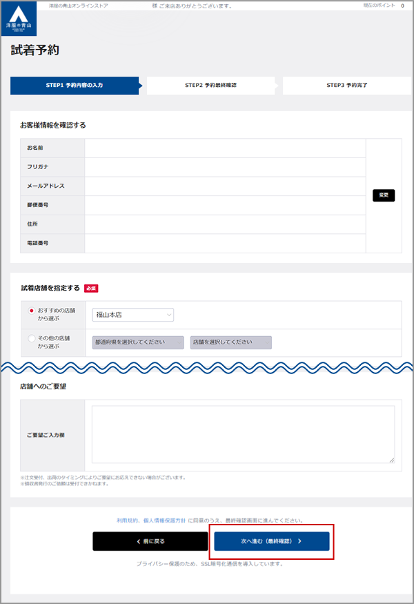Click the 前に戻る back button
Viewport: 414px width, 604px height.
pos(150,541)
